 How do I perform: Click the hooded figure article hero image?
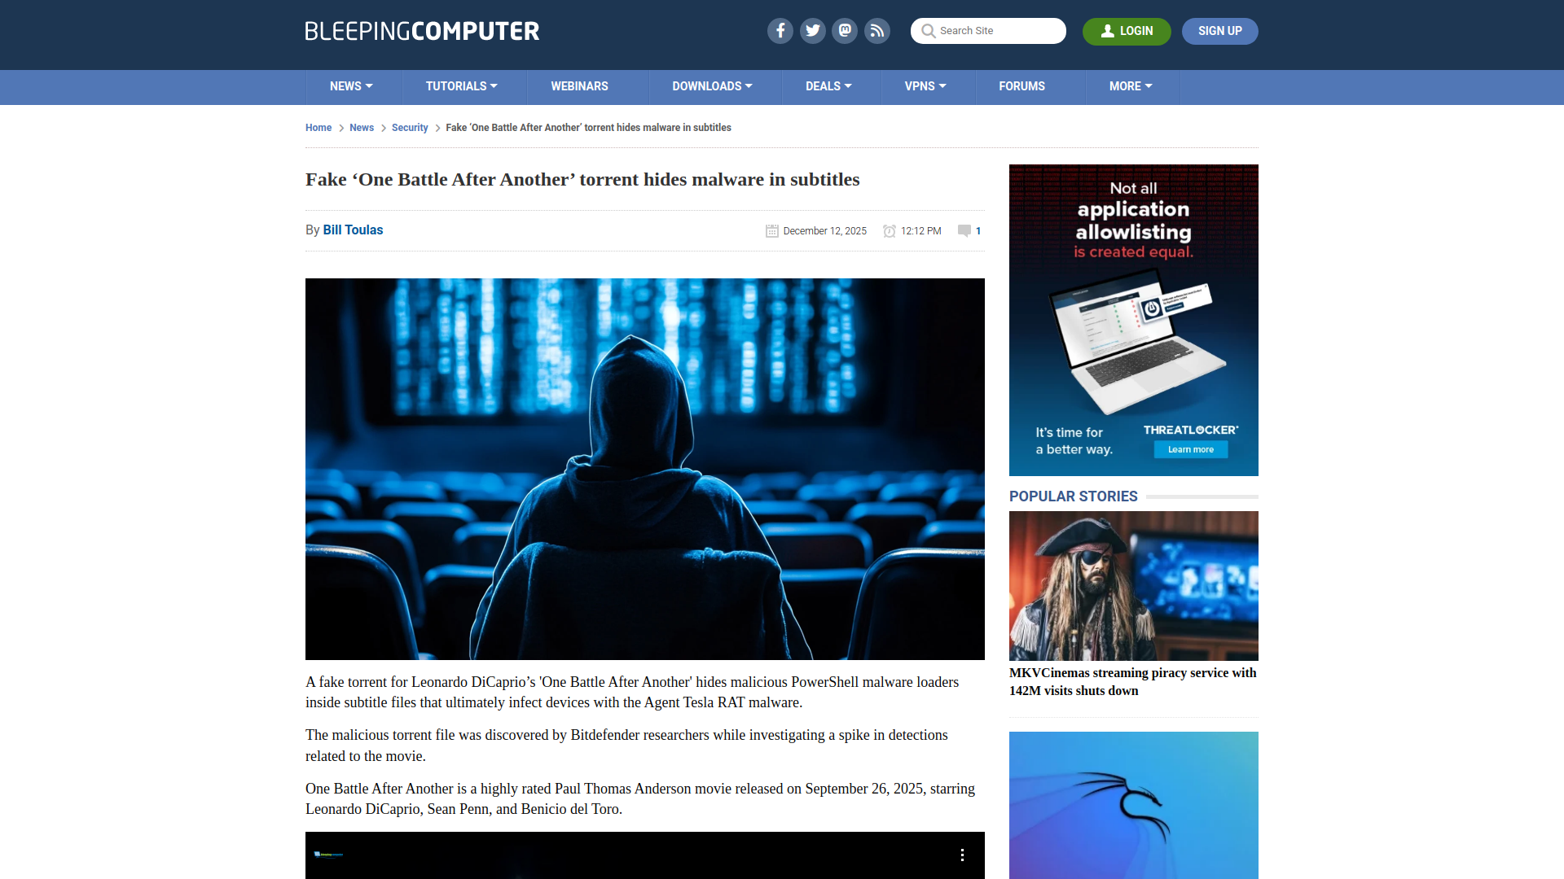644,468
